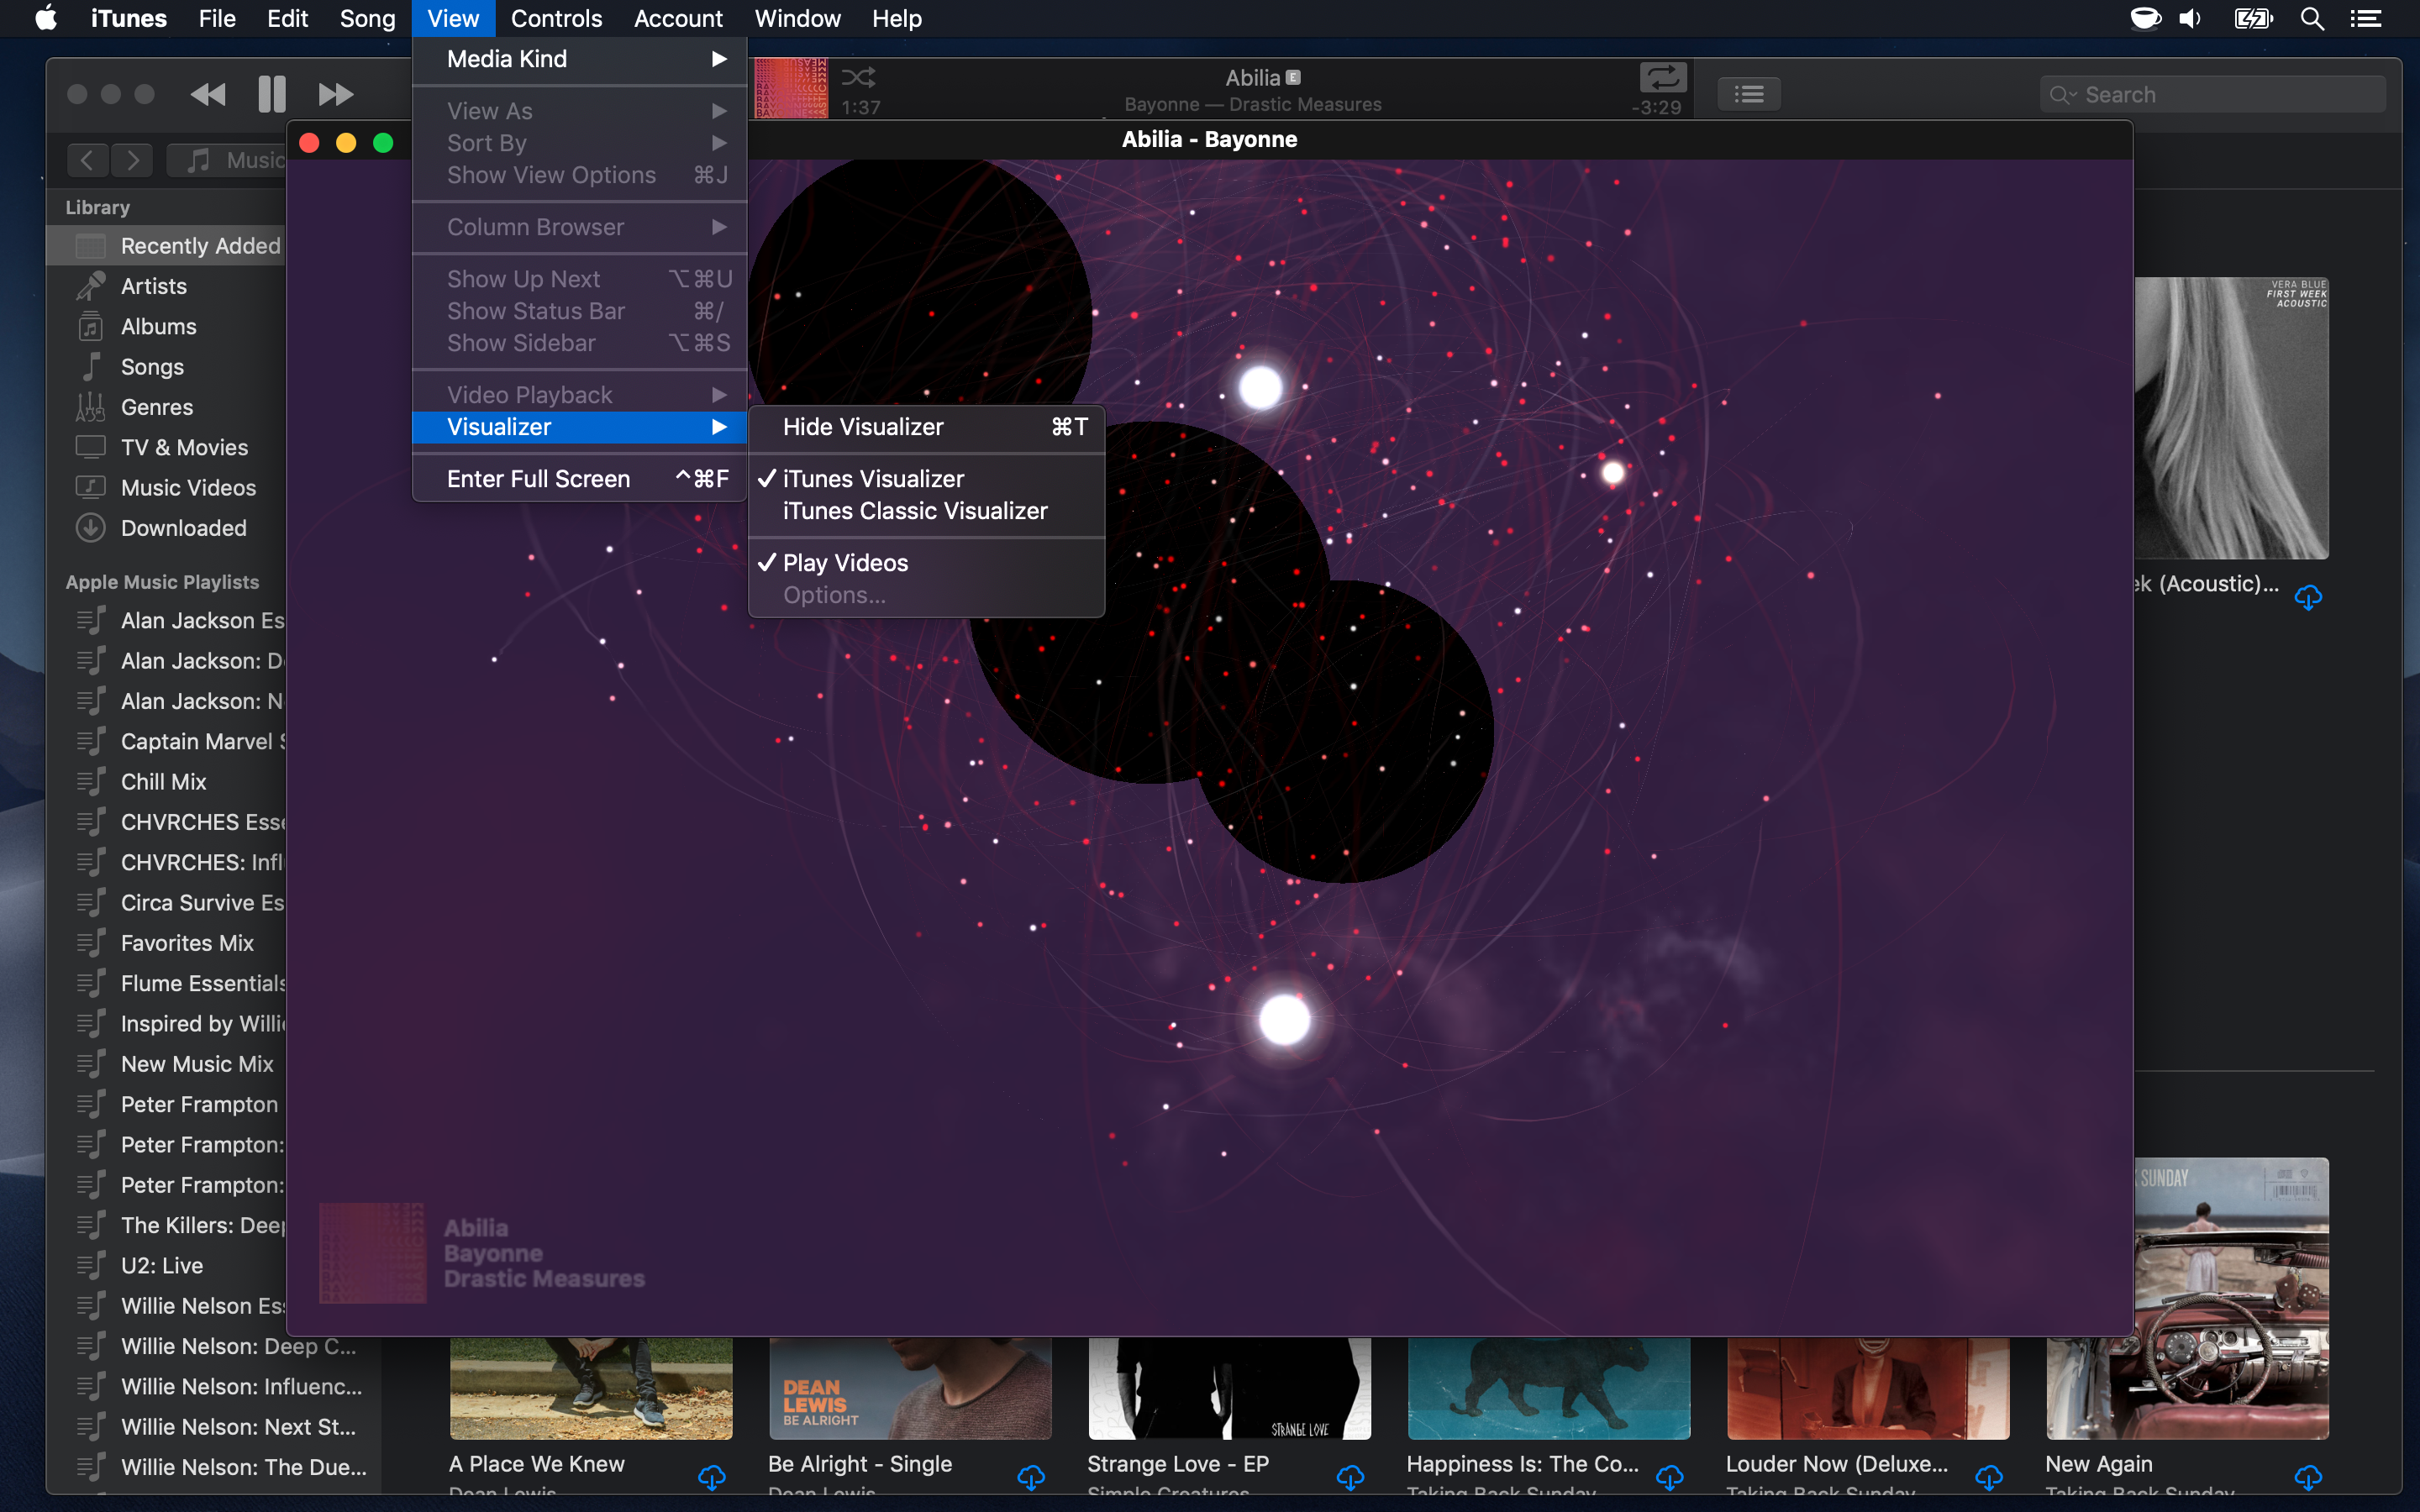Toggle checkmark on iTunes Visualizer option
2420x1512 pixels.
pos(871,477)
